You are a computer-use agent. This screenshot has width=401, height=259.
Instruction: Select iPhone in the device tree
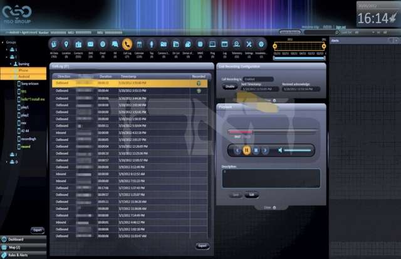point(23,70)
